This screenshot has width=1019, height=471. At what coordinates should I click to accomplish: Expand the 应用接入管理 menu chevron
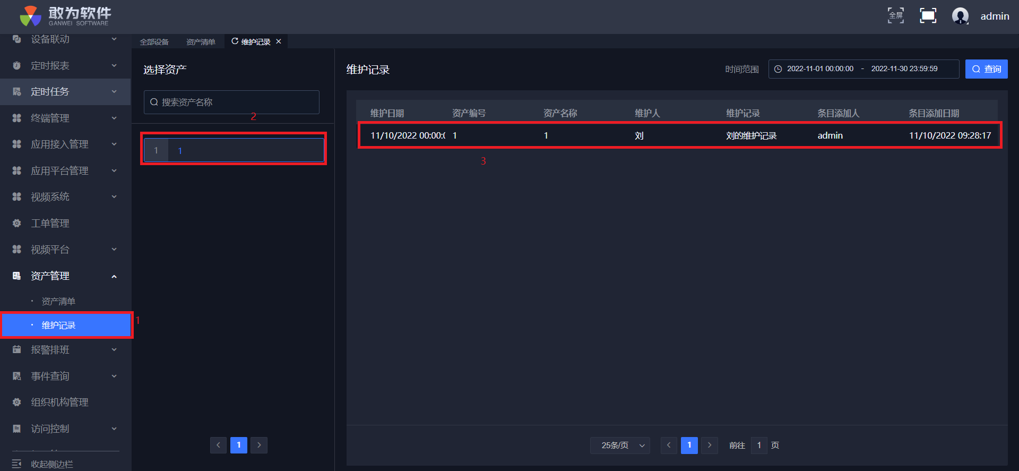click(x=114, y=144)
